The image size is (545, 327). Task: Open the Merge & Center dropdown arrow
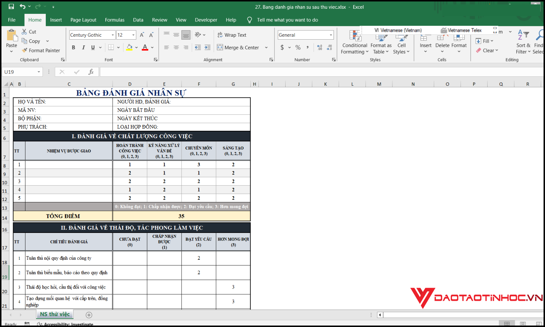(x=266, y=48)
